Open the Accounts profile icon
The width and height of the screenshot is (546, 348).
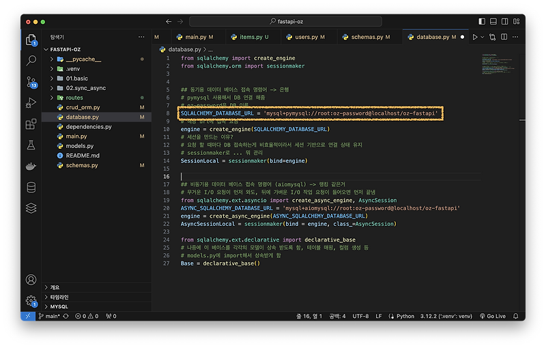[31, 280]
